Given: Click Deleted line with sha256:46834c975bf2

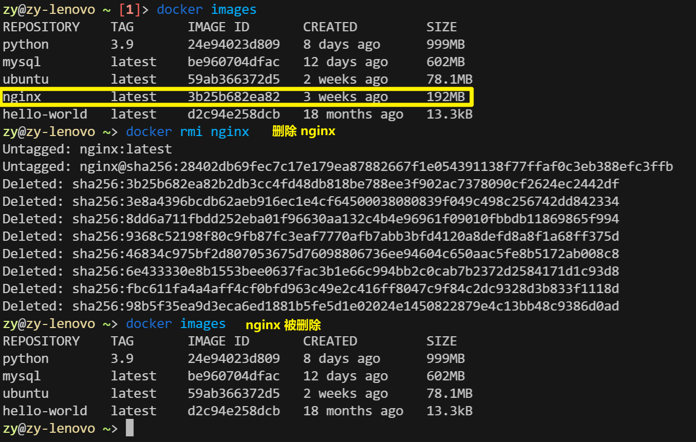Looking at the screenshot, I should point(311,254).
